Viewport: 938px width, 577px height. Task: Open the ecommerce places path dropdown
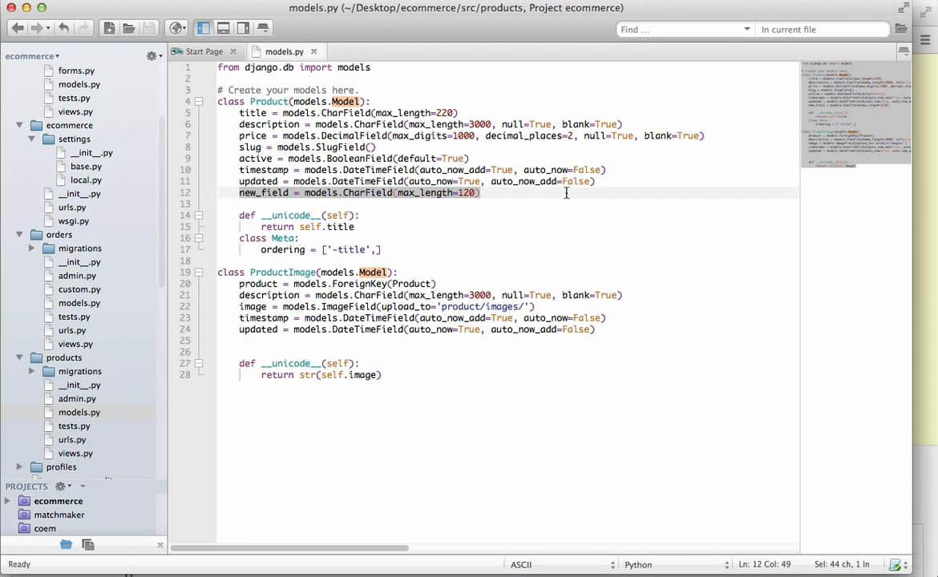tap(32, 55)
